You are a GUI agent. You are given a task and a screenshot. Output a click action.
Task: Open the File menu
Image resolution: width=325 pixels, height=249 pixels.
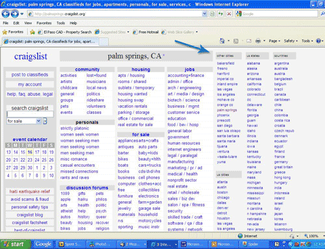tap(5, 23)
